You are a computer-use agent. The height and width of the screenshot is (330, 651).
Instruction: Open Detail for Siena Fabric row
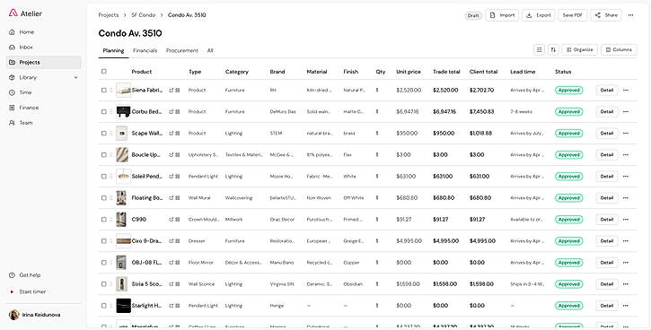click(607, 90)
